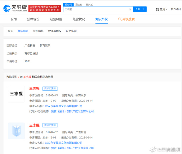Expand the 应用 dropdown arrow

(x=167, y=9)
